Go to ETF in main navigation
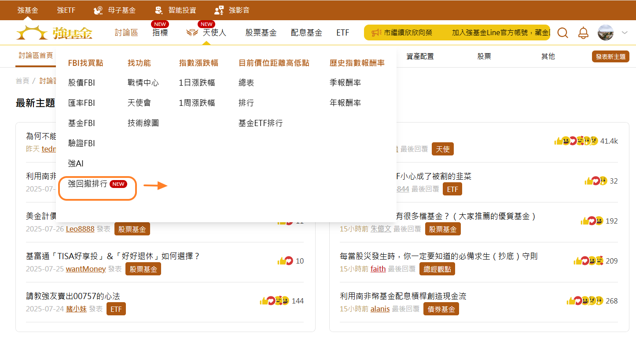 (x=343, y=32)
